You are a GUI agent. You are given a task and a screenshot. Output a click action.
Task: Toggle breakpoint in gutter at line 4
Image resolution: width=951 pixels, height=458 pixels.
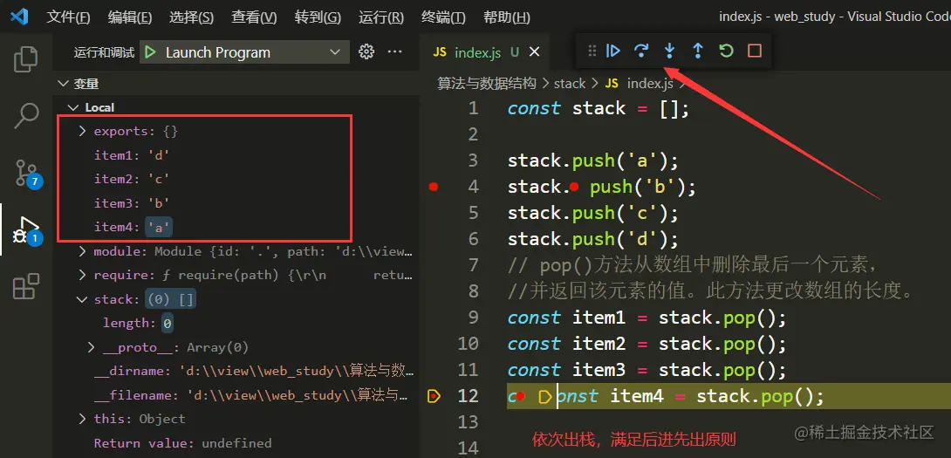(433, 187)
